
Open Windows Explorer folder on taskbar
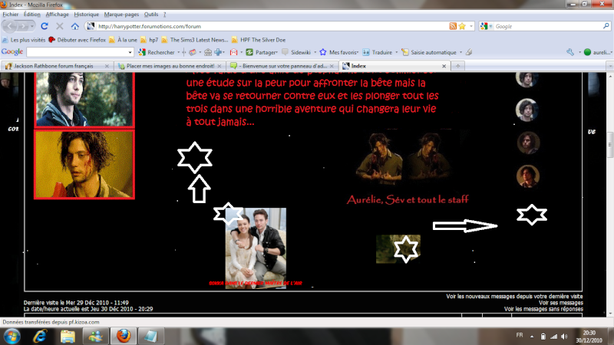tap(68, 337)
